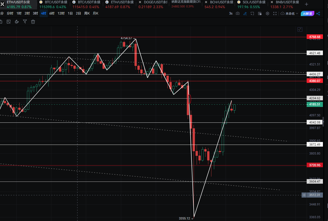Switch to BTC/USDT永续 tab priced 115398.6

[x=53, y=5]
